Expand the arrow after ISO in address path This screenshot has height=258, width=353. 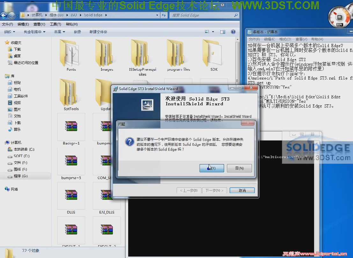click(80, 15)
